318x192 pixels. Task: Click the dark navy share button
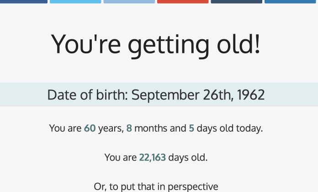click(x=237, y=2)
